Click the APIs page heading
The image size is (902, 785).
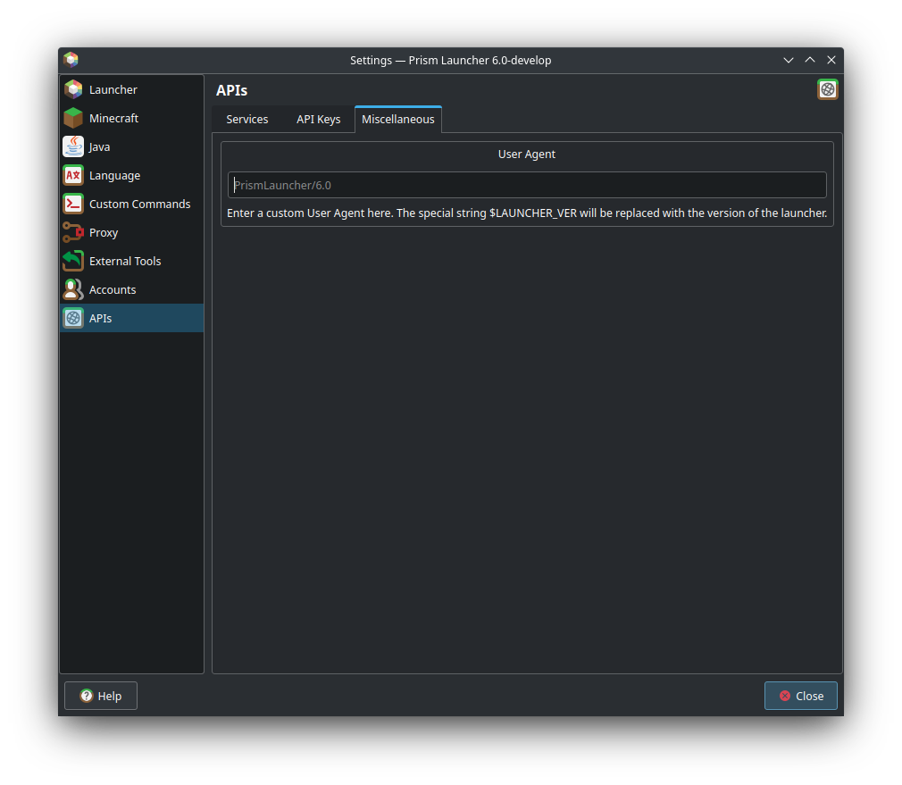[x=232, y=90]
